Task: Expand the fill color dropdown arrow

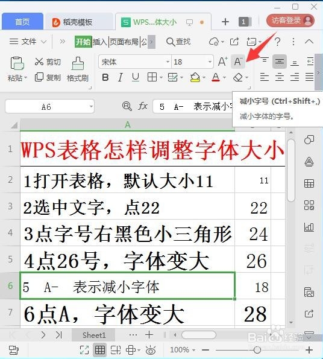Action: pyautogui.click(x=204, y=77)
